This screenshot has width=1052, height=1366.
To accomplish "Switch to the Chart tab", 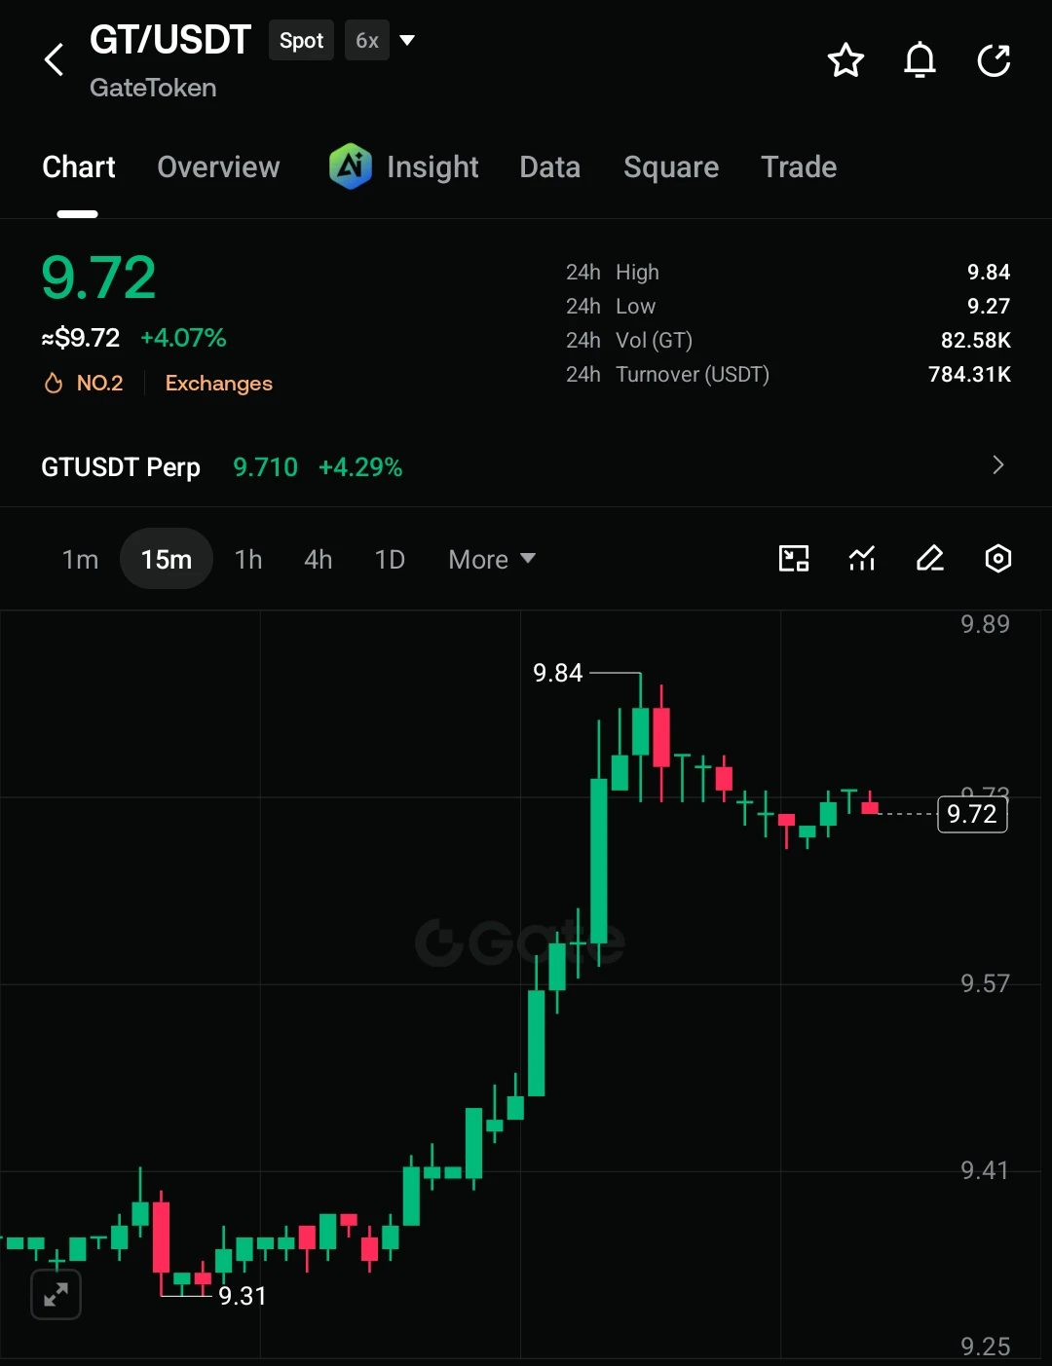I will [79, 167].
